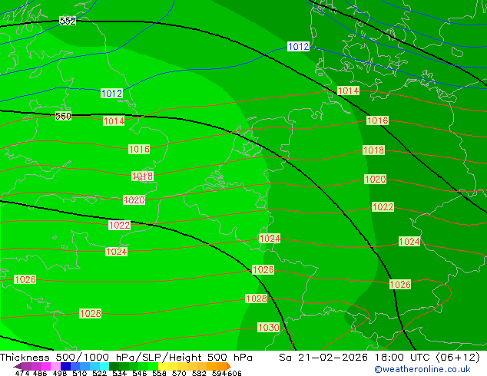The image size is (487, 376).
Task: Click the 1014 label near the German coast
Action: click(348, 91)
